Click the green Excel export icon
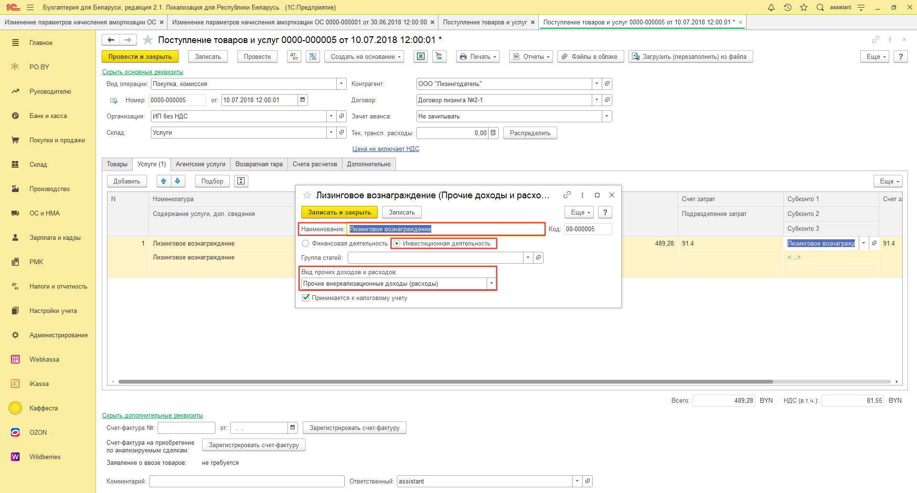917x493 pixels. coord(420,56)
